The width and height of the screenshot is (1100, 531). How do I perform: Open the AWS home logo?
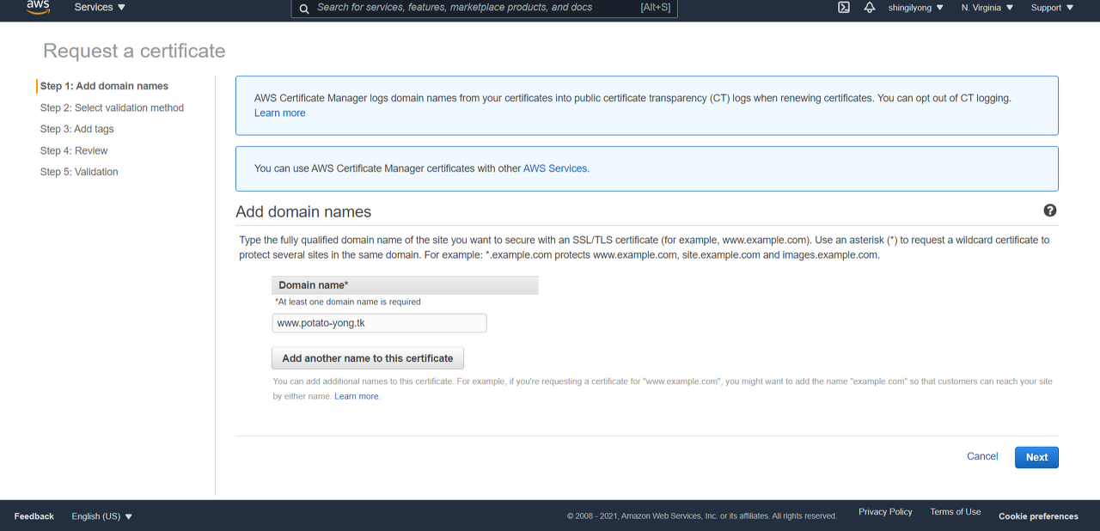point(38,7)
